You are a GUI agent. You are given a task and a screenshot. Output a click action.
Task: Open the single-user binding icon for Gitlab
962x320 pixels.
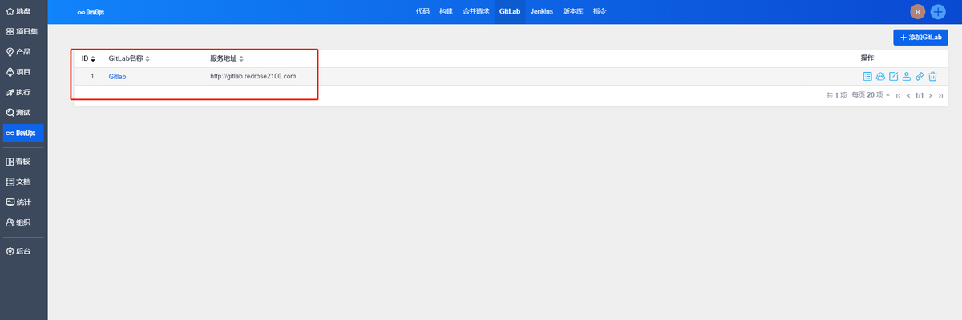907,77
